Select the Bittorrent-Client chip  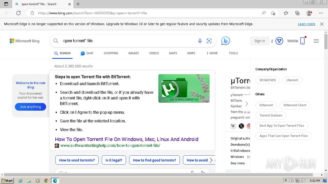295,105
